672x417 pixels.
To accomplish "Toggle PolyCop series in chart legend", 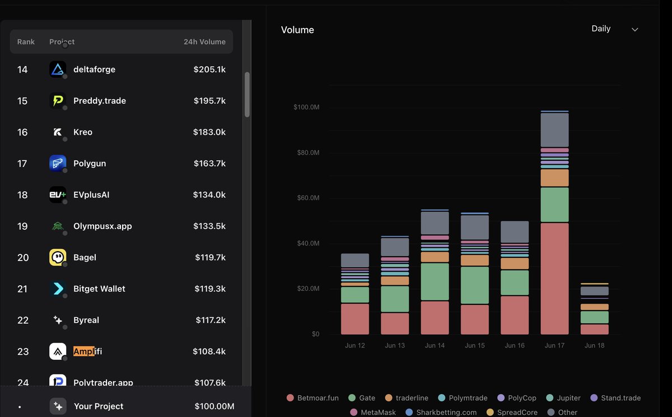I will coord(516,398).
